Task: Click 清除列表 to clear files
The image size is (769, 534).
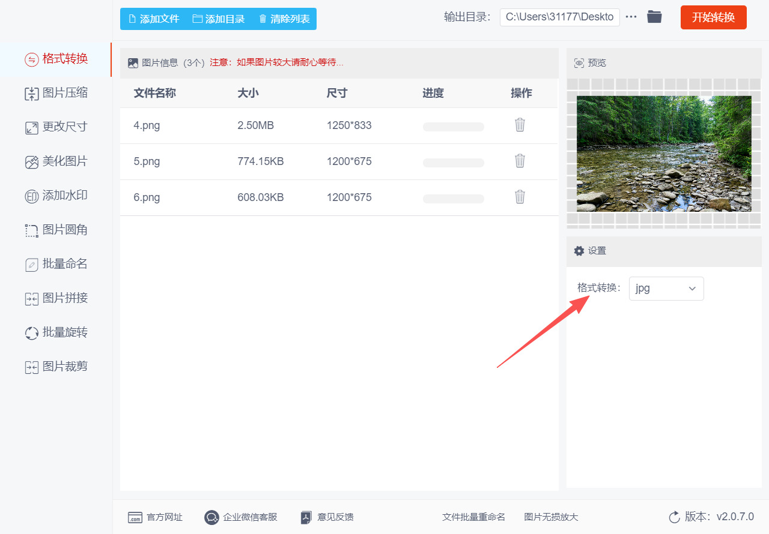Action: pos(284,19)
